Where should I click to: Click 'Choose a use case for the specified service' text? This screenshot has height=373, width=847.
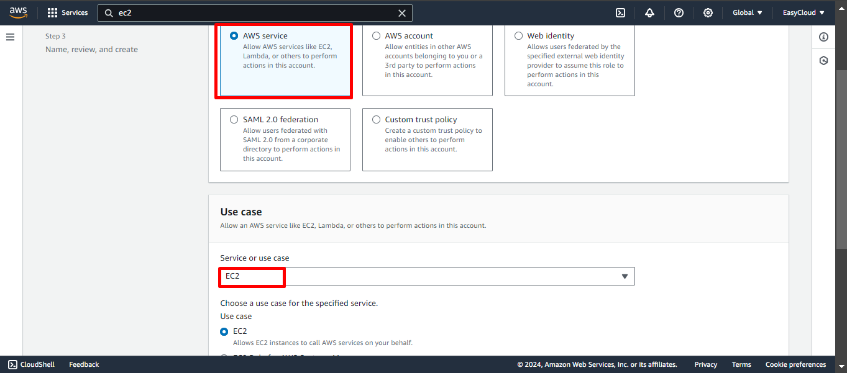point(299,303)
